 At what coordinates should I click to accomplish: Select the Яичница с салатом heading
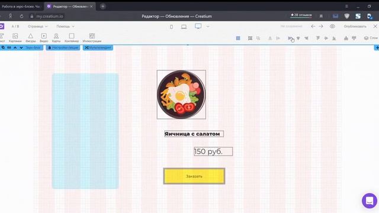pyautogui.click(x=194, y=134)
